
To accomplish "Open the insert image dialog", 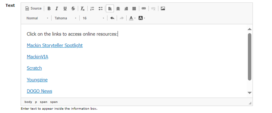I will 163,8.
